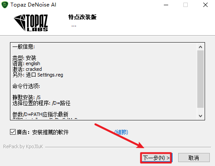
Task: Click the RePack by KpoJIuK label
Action: (23, 146)
